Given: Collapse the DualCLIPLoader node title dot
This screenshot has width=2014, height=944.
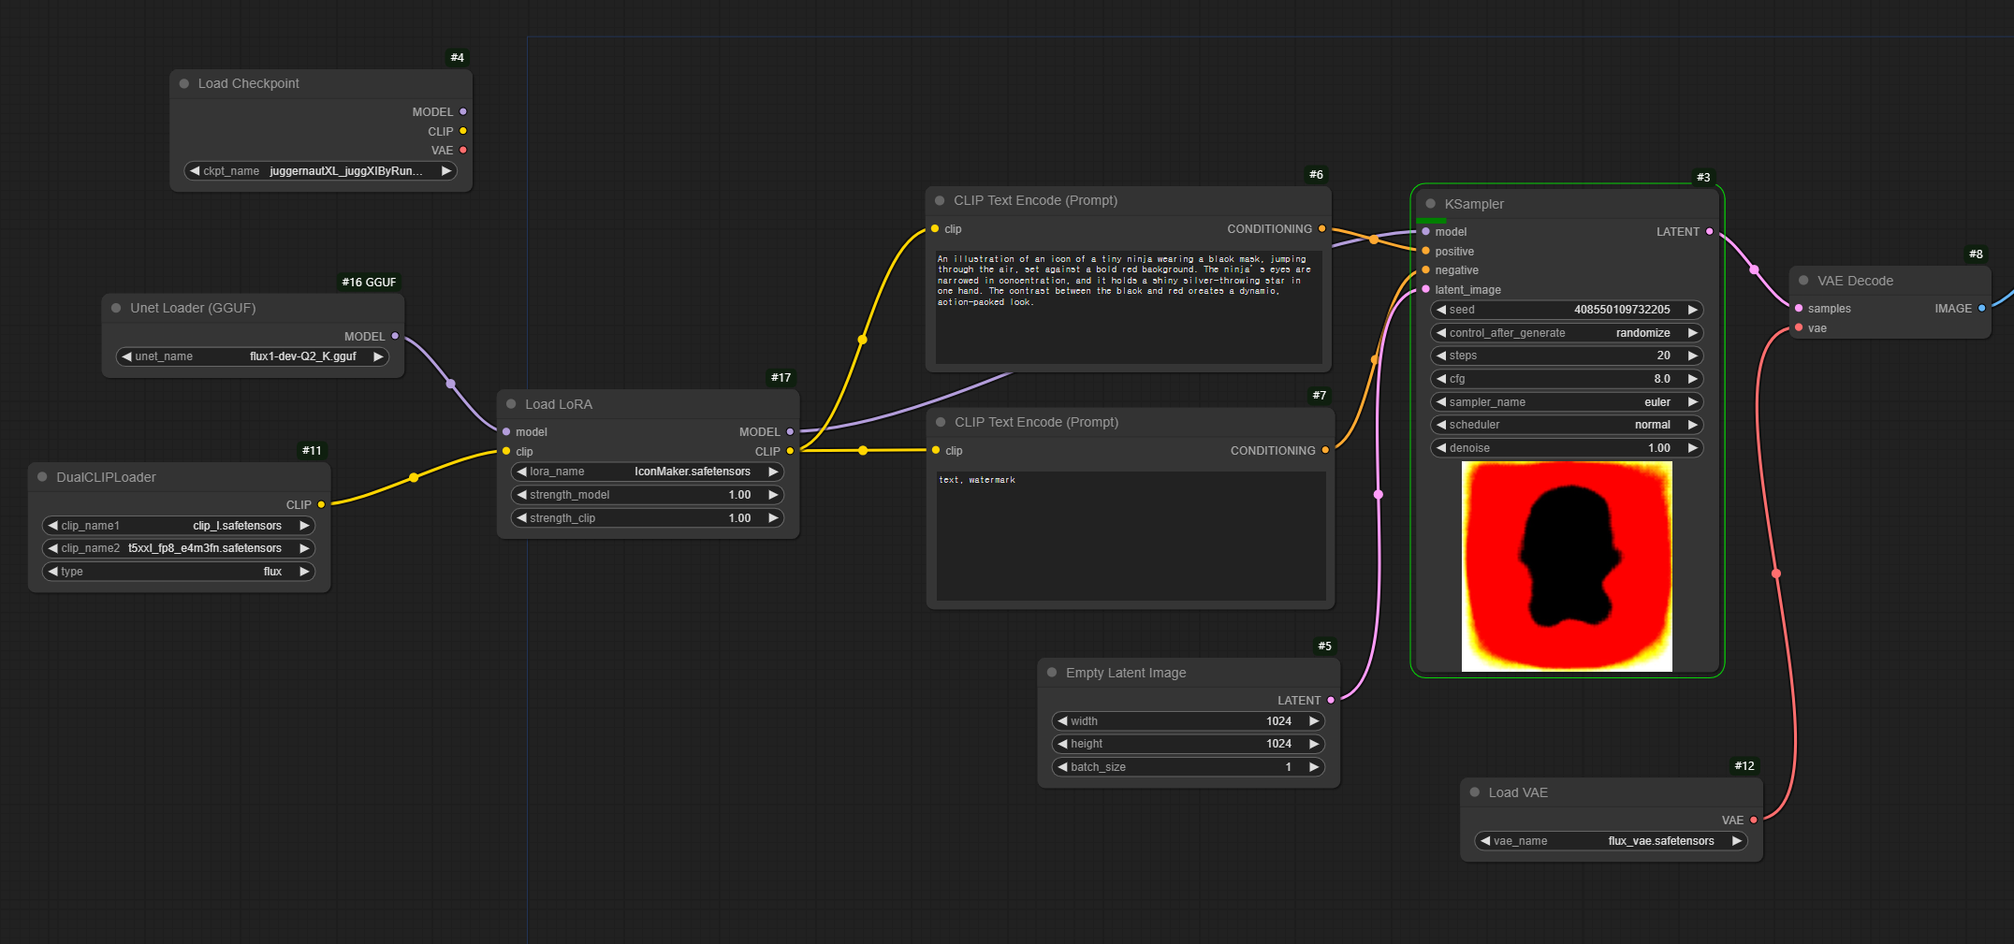Looking at the screenshot, I should click(42, 477).
